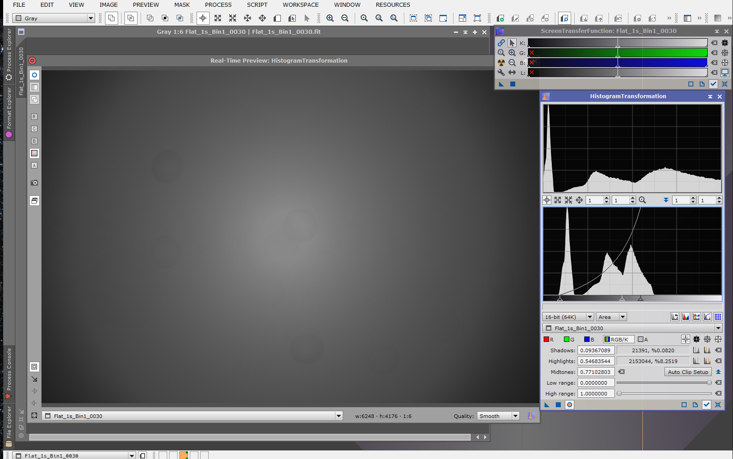Click the Midtones value input field
733x459 pixels.
tap(596, 372)
